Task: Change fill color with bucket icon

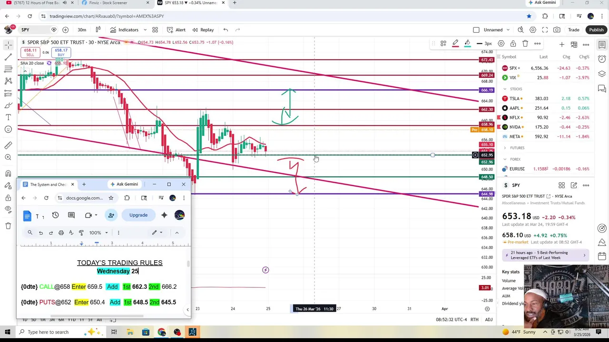Action: 467,44
